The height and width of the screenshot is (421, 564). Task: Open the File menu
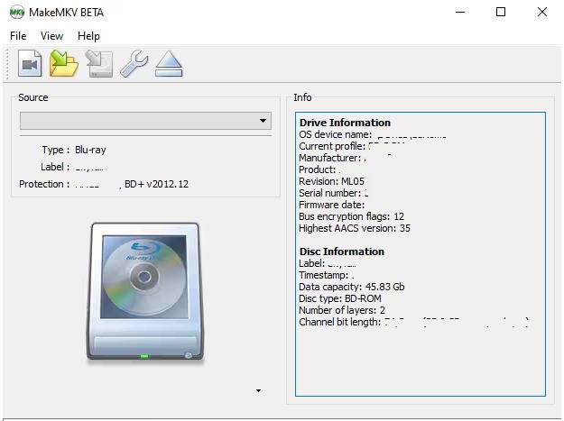tap(18, 36)
